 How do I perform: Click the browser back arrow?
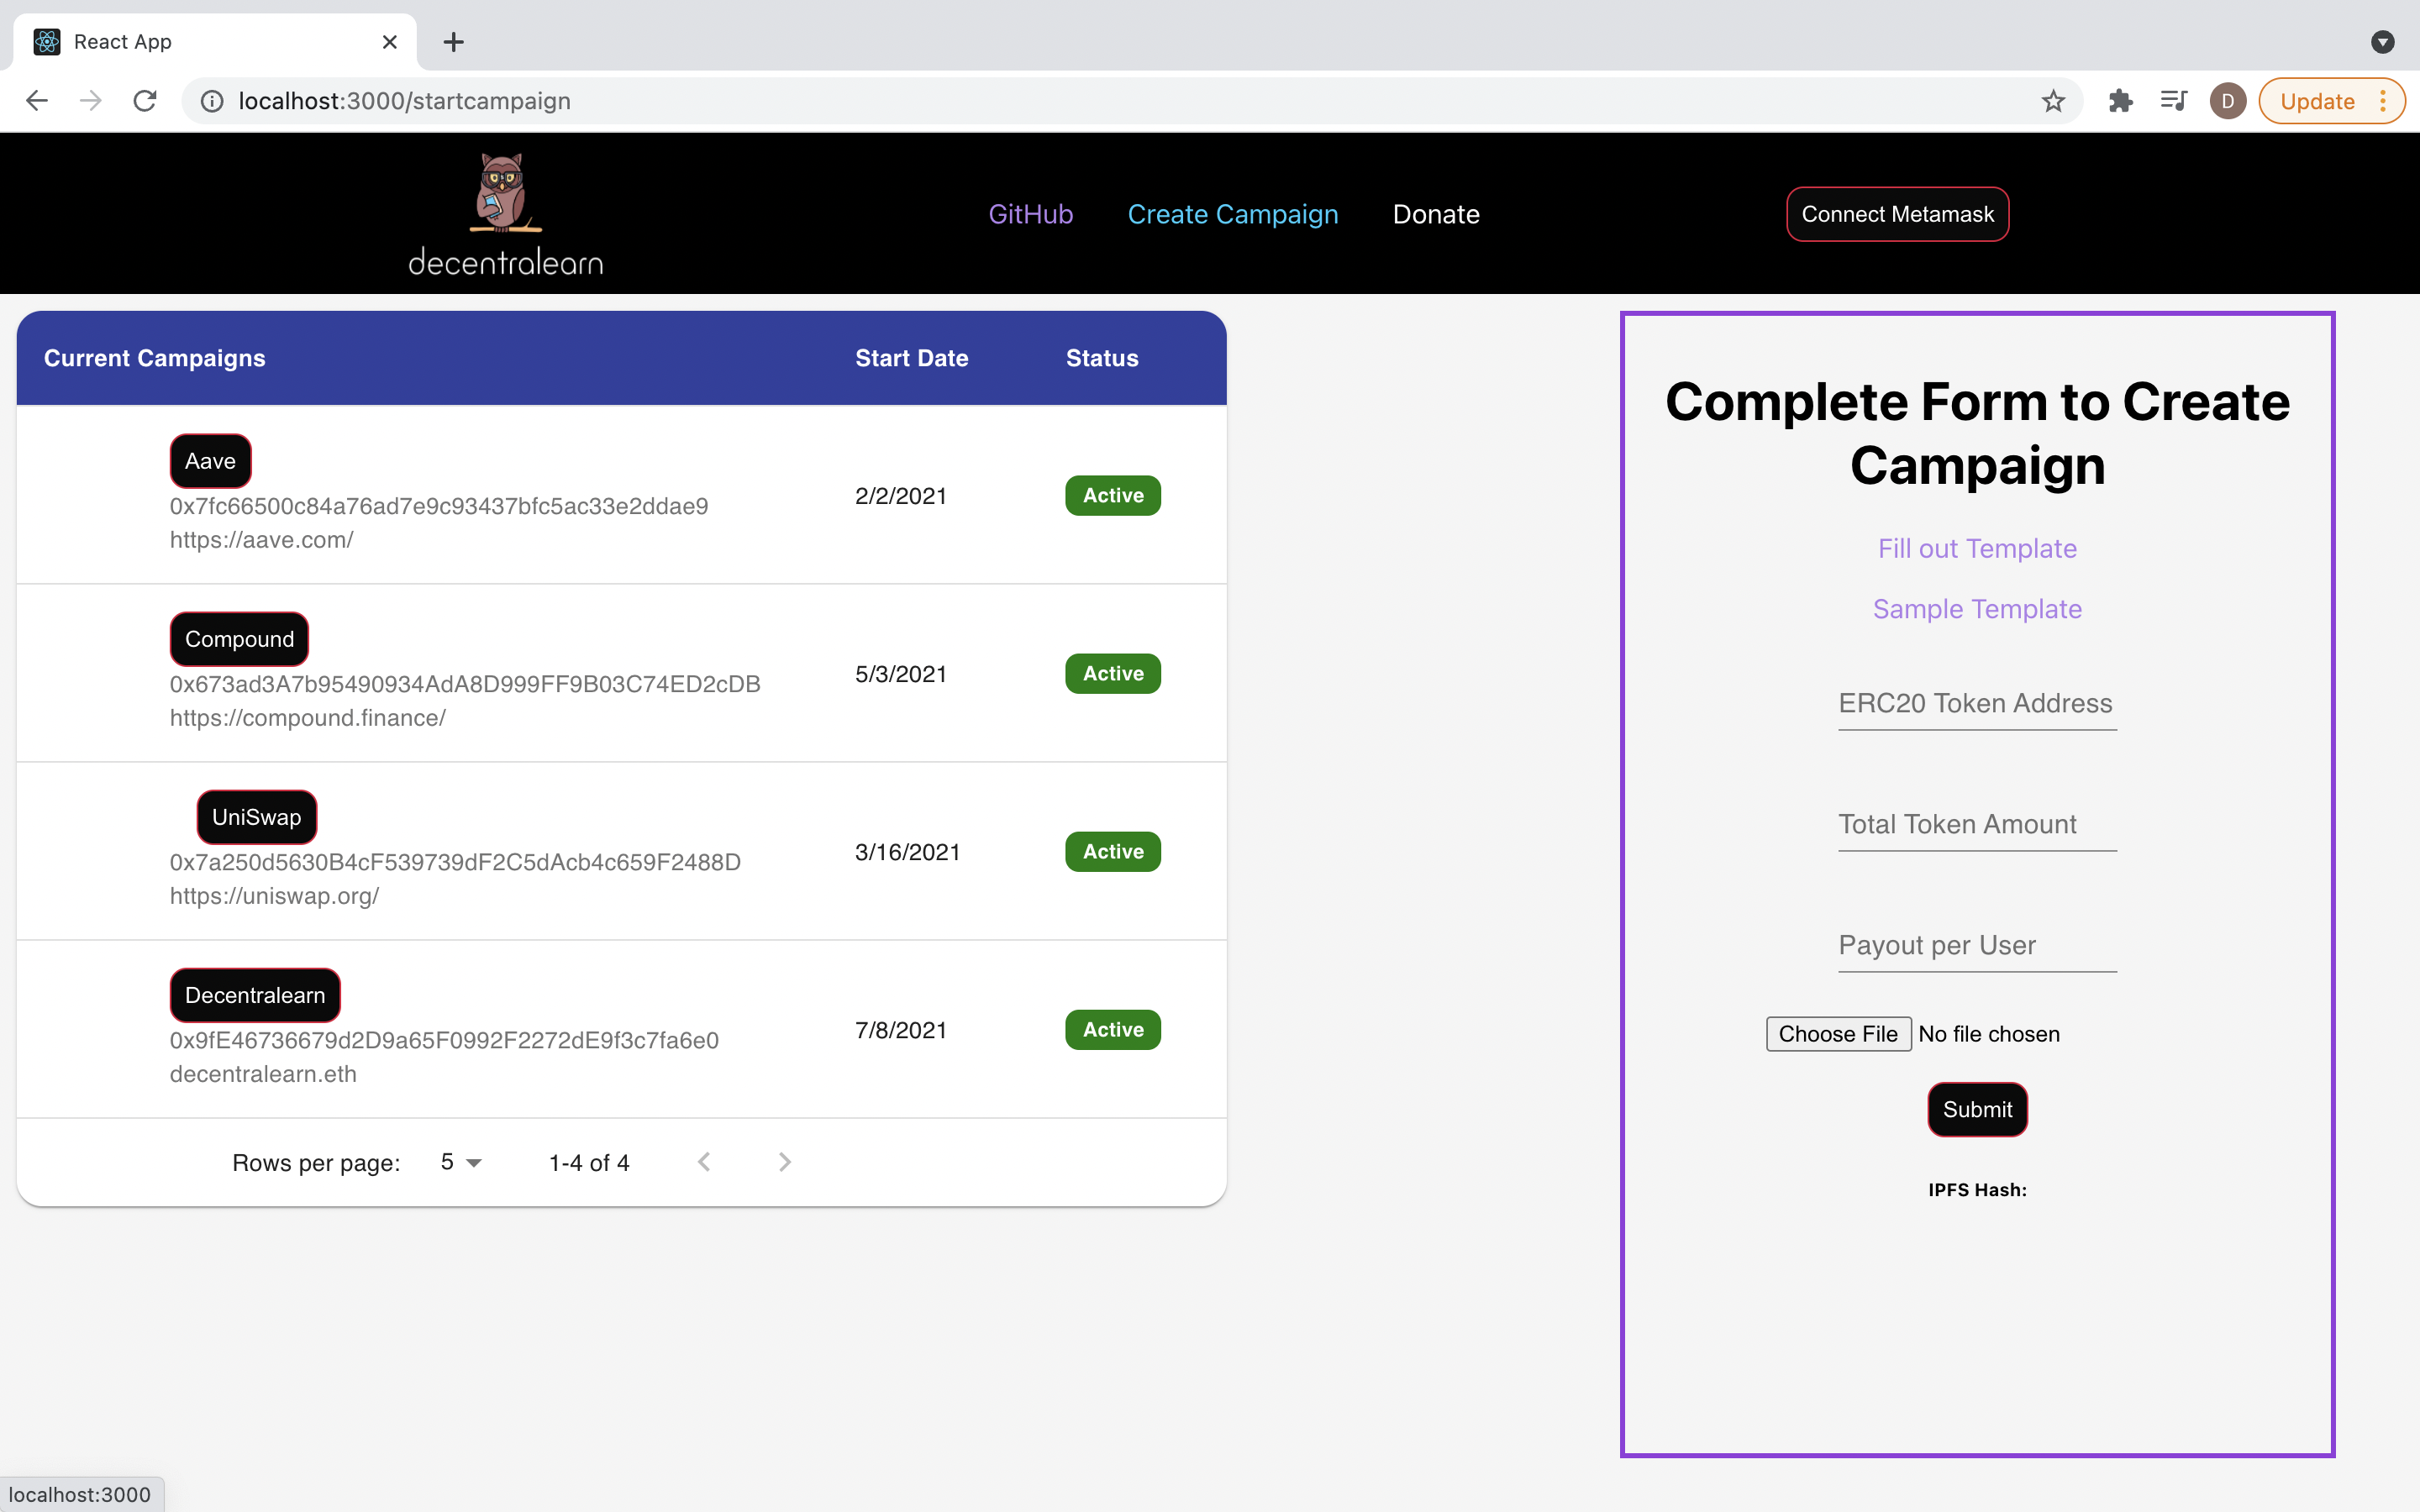pos(37,101)
